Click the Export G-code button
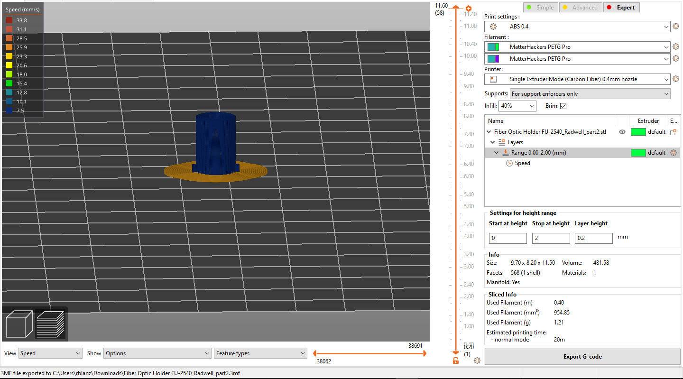The height and width of the screenshot is (379, 683). coord(582,356)
